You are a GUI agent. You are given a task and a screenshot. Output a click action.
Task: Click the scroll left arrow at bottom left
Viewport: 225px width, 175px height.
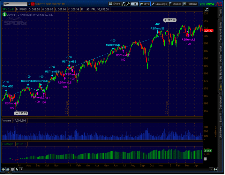[21, 169]
